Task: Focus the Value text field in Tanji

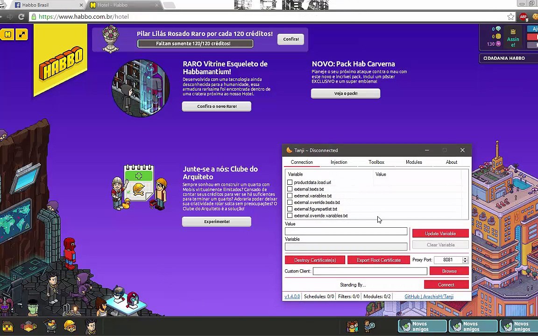Action: click(346, 231)
